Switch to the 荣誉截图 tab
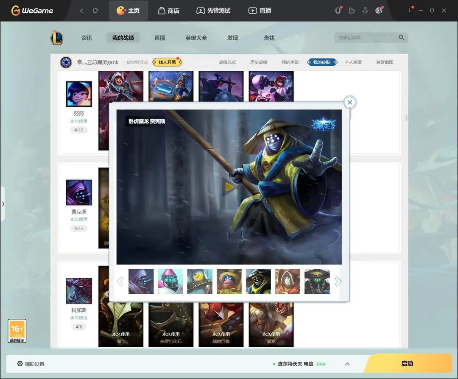This screenshot has width=458, height=379. tap(385, 62)
